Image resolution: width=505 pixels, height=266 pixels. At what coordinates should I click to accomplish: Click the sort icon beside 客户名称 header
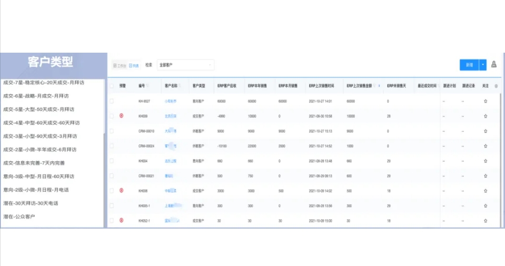tap(180, 86)
